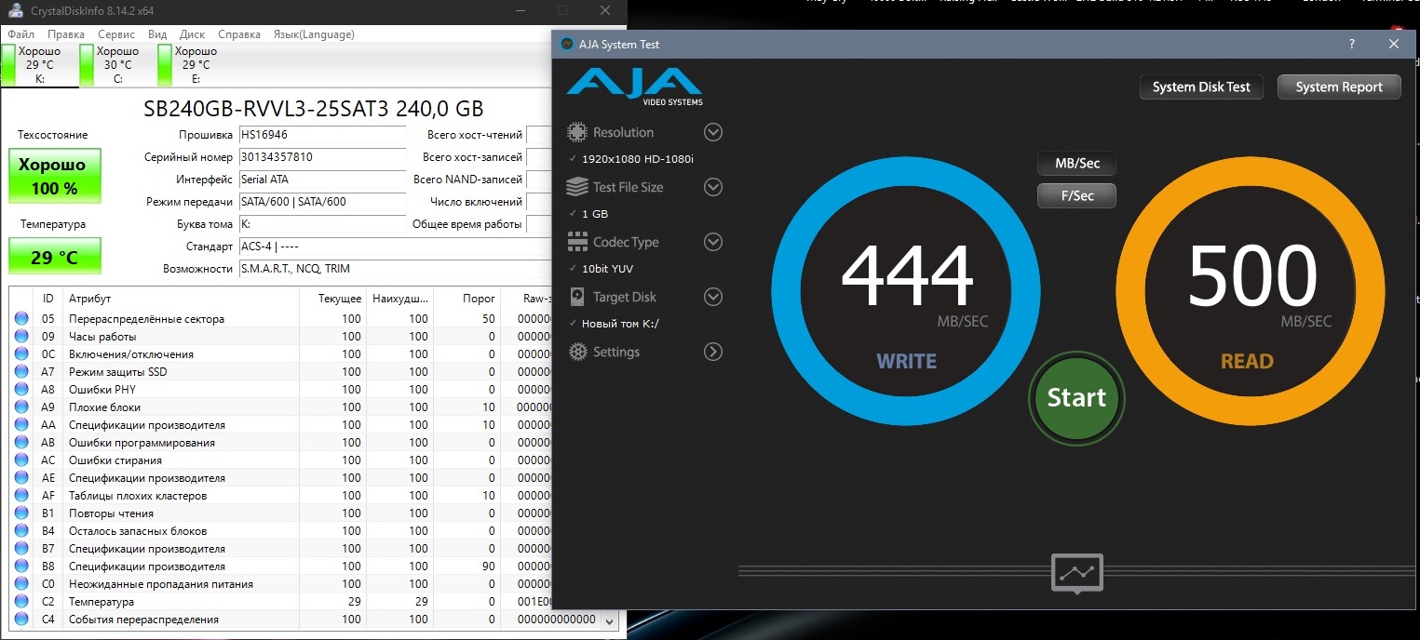The width and height of the screenshot is (1420, 640).
Task: Click scrollbar down arrow in attribute table
Action: [610, 620]
